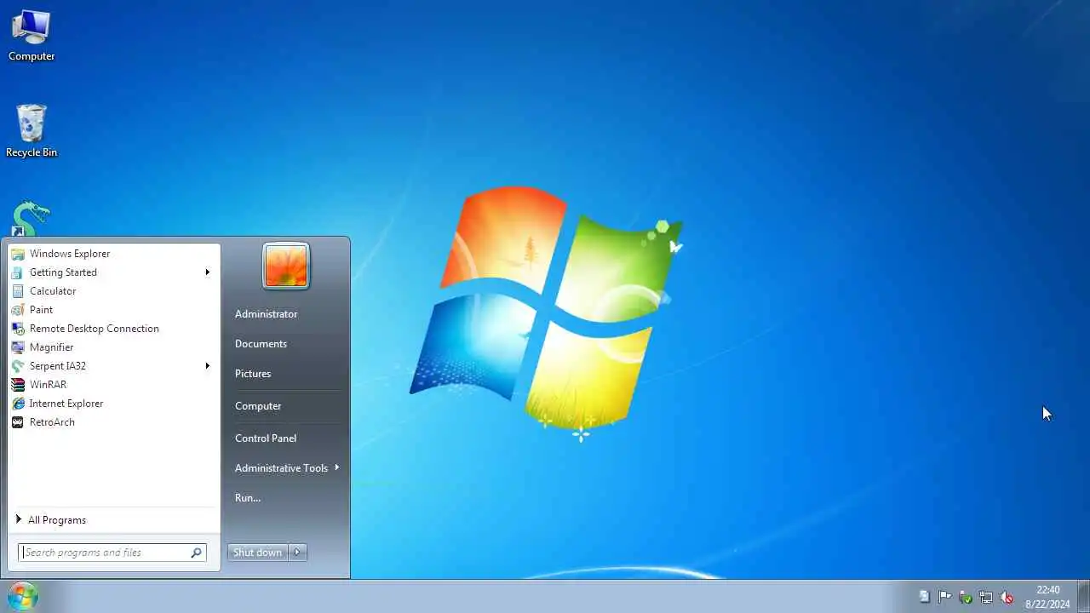Expand the Getting Started submenu arrow

pyautogui.click(x=207, y=272)
